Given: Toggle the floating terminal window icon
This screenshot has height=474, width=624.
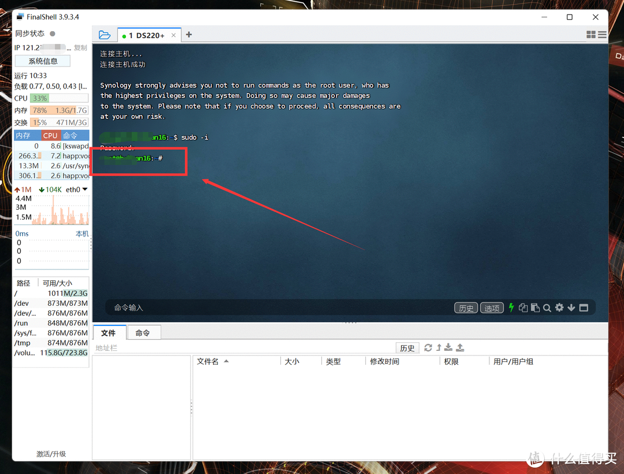Looking at the screenshot, I should pos(584,308).
